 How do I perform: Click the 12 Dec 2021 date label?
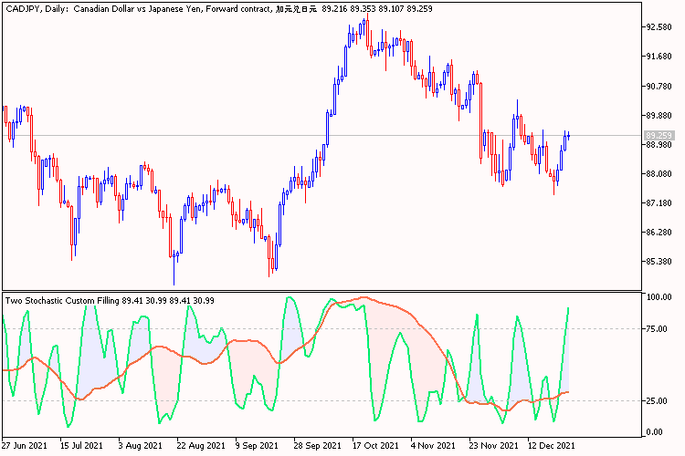[x=552, y=446]
